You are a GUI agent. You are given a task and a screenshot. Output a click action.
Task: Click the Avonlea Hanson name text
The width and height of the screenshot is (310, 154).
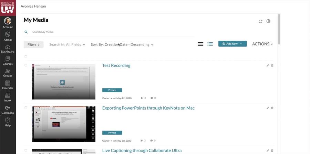pos(33,6)
